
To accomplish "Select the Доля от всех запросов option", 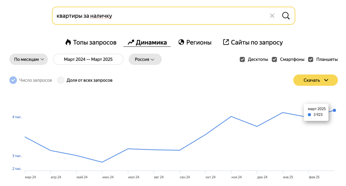I will 85,80.
